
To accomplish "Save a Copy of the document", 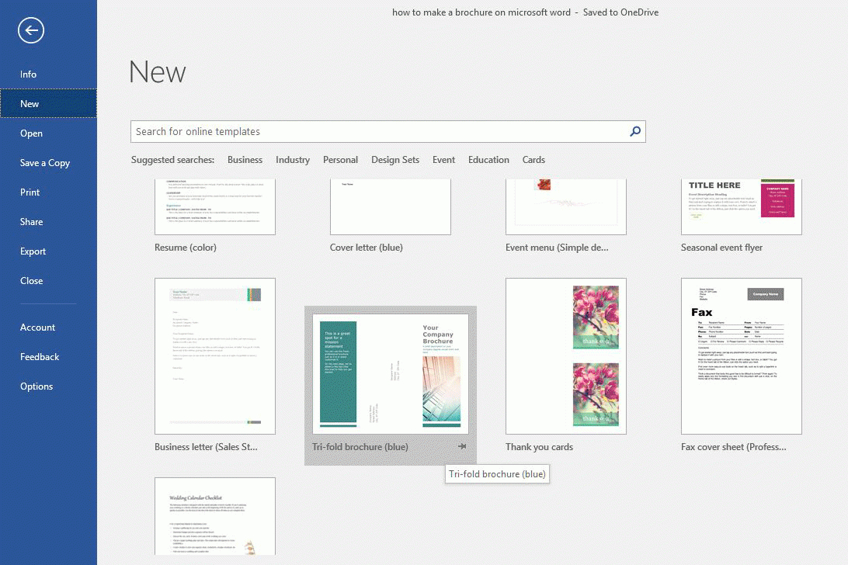I will pyautogui.click(x=44, y=162).
